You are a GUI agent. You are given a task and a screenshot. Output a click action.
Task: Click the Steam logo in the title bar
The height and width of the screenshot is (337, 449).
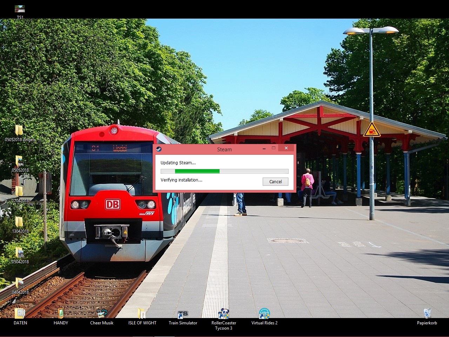tap(159, 149)
